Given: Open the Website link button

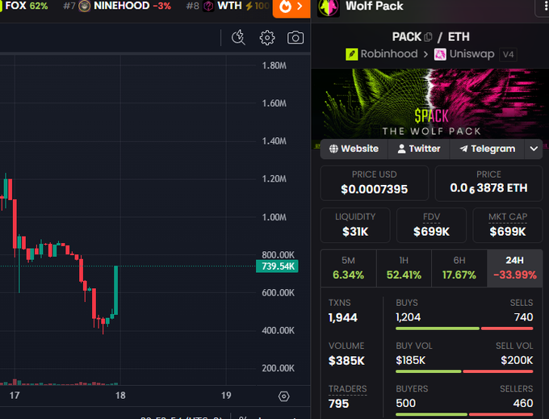Looking at the screenshot, I should coord(354,149).
